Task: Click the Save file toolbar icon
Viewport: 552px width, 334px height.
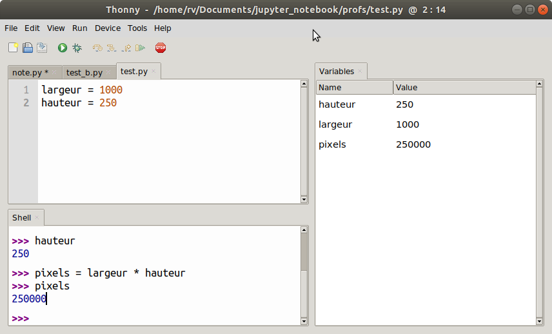Action: pos(42,48)
